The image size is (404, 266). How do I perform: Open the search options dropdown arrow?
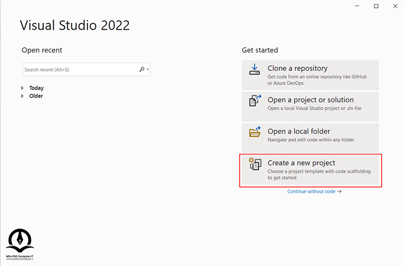coord(148,69)
